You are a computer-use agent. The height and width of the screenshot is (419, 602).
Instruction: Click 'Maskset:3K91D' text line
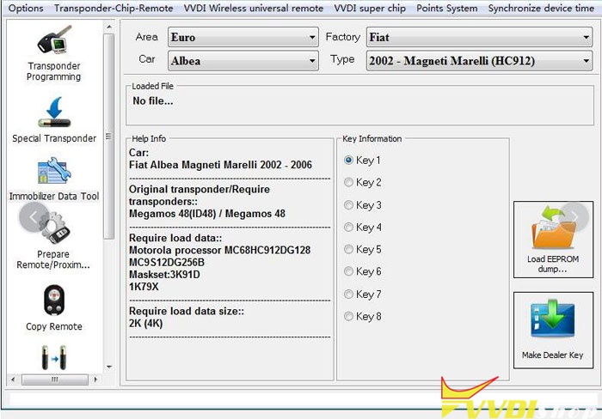pyautogui.click(x=164, y=275)
